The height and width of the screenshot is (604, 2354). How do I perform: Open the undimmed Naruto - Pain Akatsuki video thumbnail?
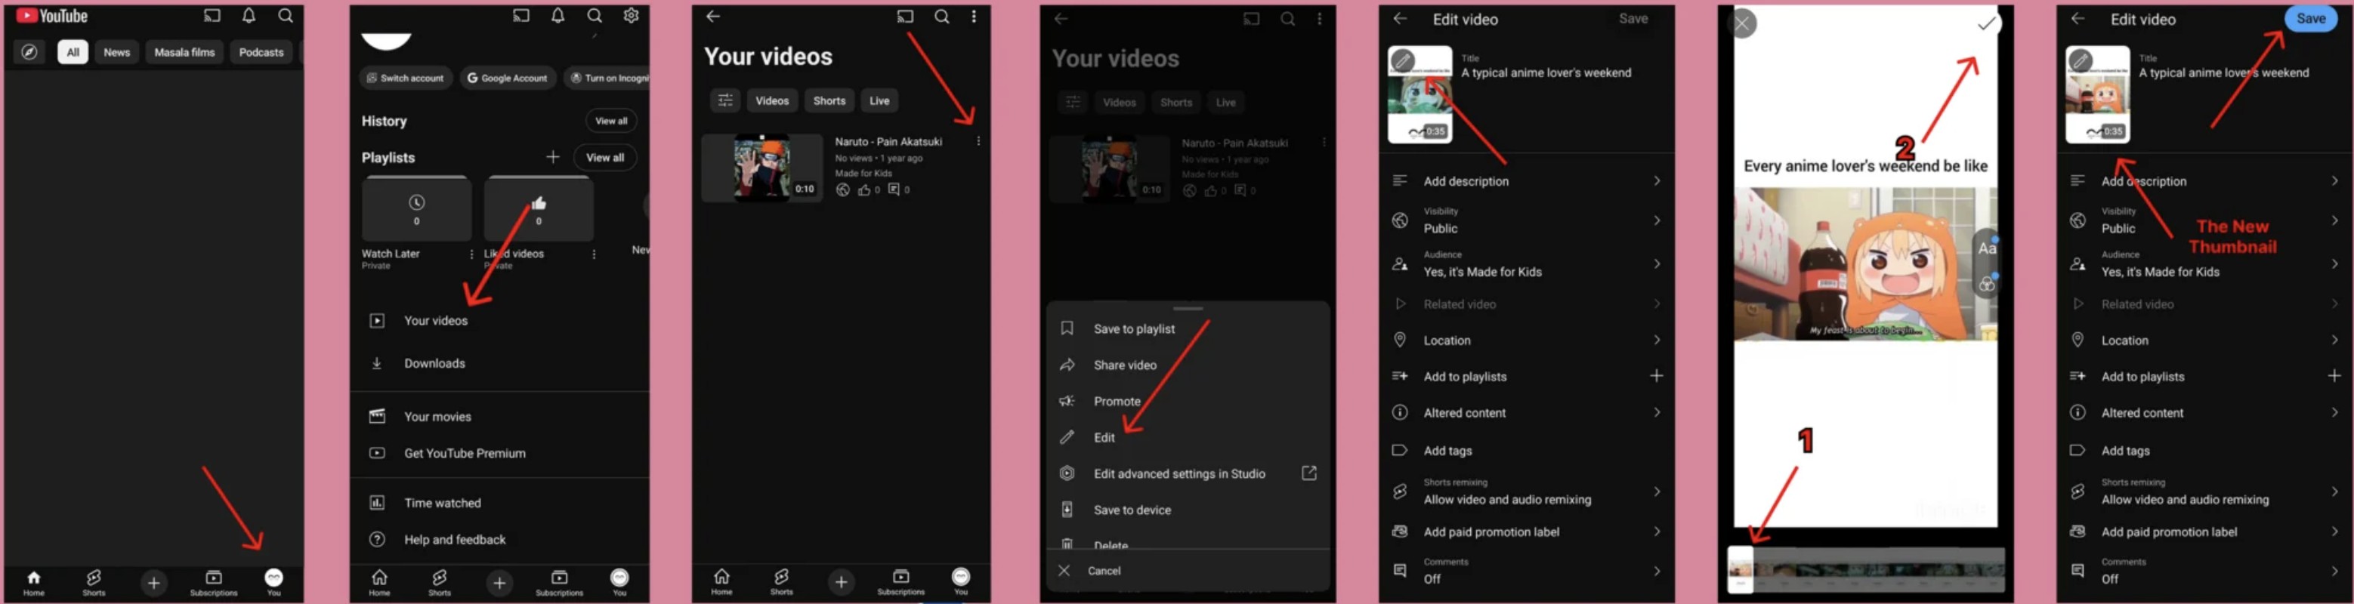click(762, 167)
